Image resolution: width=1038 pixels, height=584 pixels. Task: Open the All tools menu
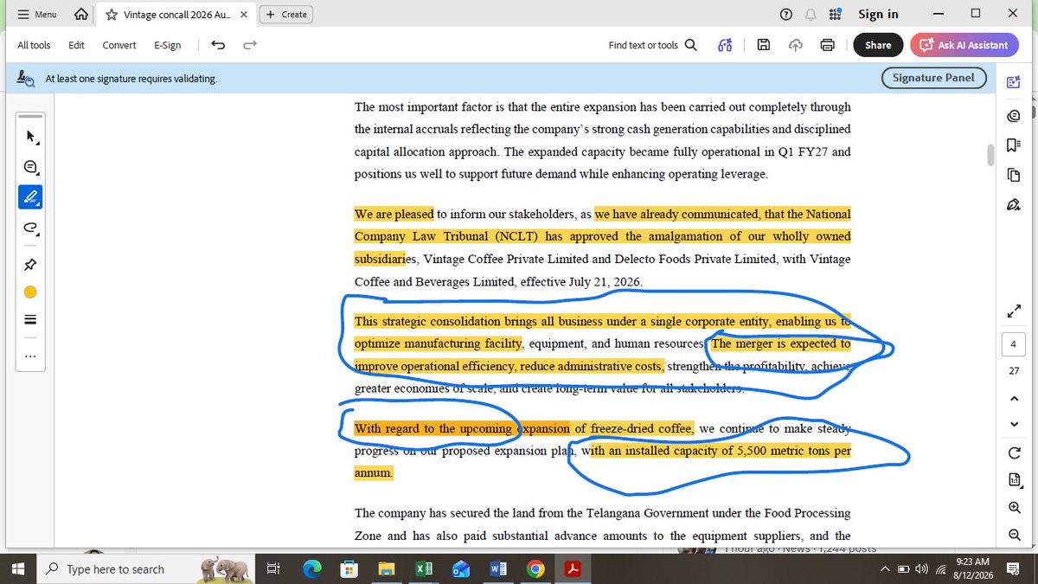(34, 45)
